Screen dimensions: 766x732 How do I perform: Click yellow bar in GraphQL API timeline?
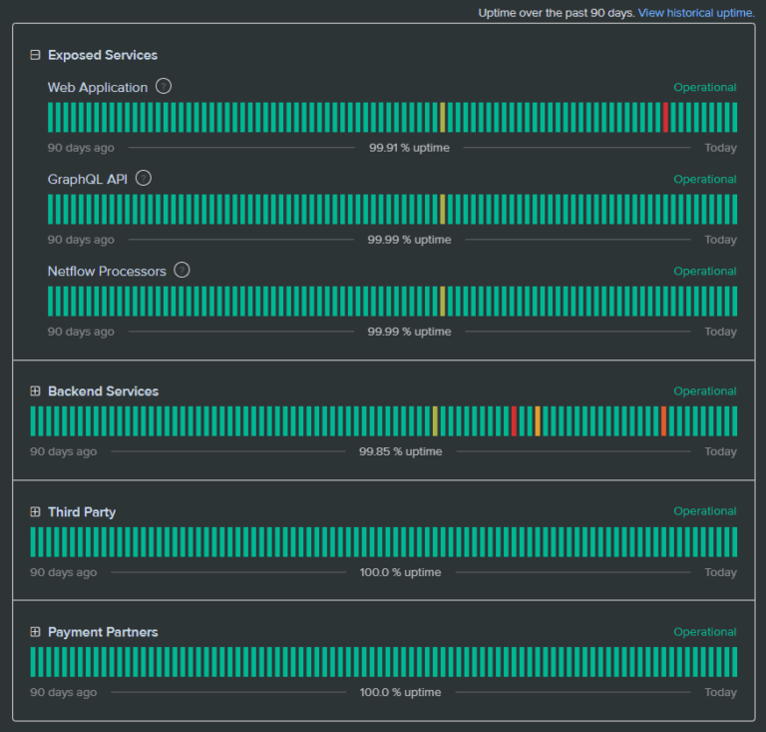click(443, 210)
